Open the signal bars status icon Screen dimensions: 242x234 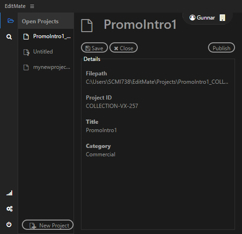pos(9,193)
